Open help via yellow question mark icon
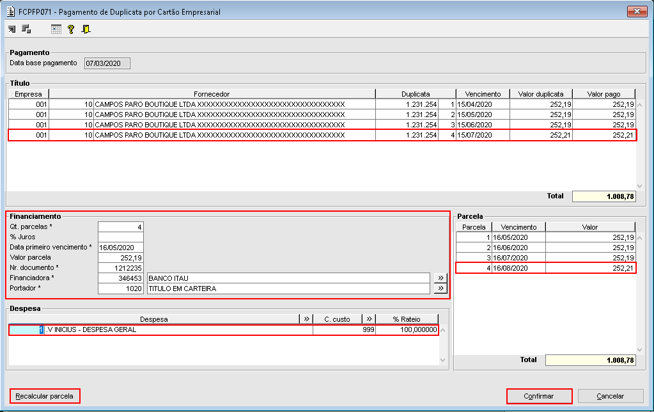The image size is (654, 412). click(x=71, y=29)
